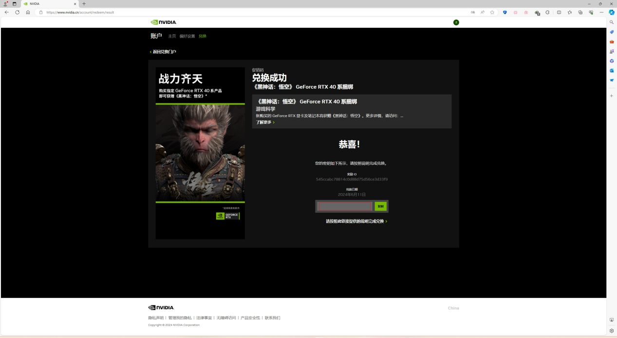The image size is (617, 338).
Task: Open browser essentials heart icon
Action: click(x=591, y=12)
